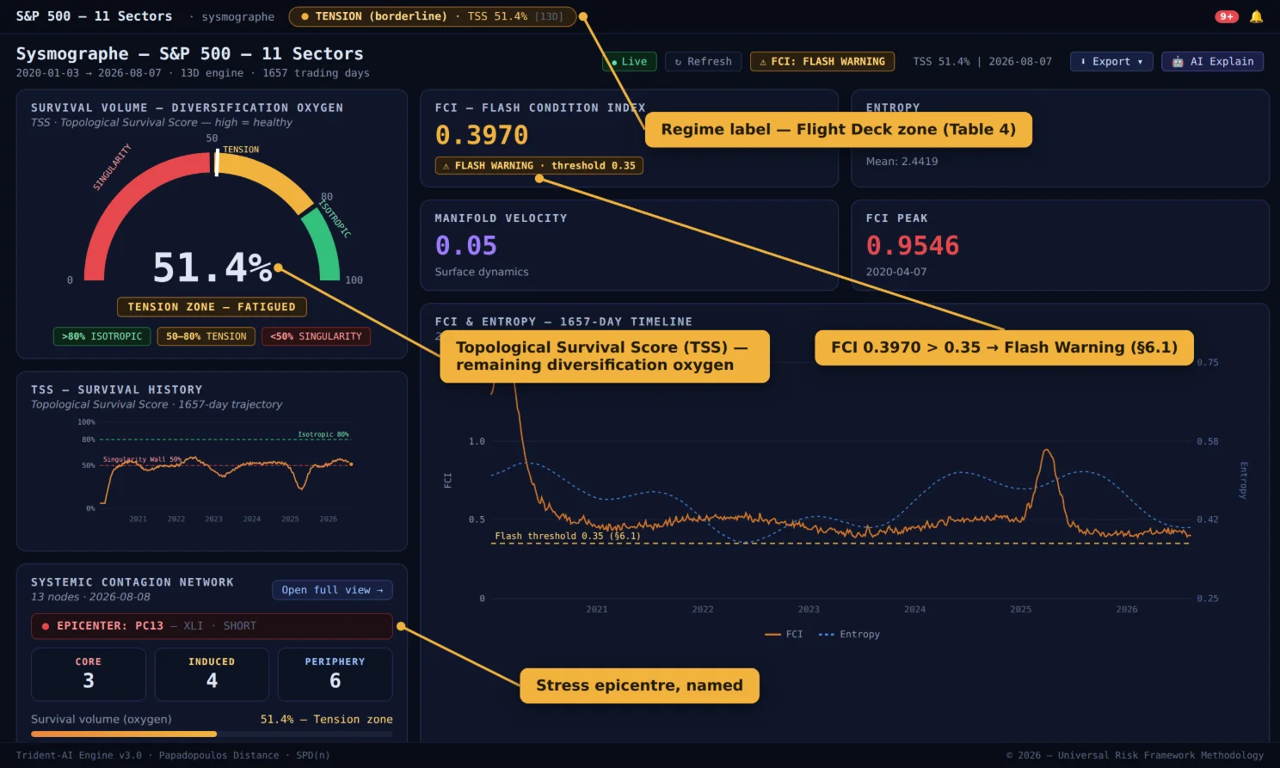Viewport: 1280px width, 768px height.
Task: Click the S&P 500 — 11 Sectors top title
Action: point(94,16)
